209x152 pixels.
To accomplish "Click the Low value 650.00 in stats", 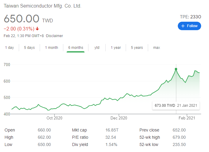I will point(44,144).
